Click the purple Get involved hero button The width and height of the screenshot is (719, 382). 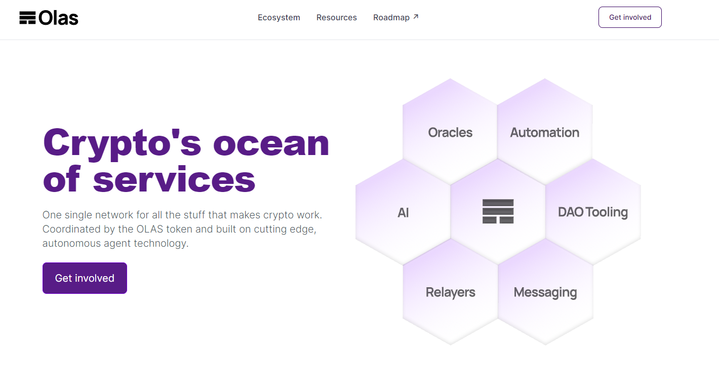click(x=85, y=278)
